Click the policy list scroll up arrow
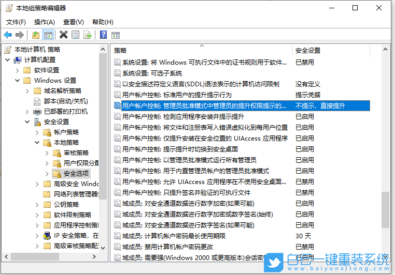The height and width of the screenshot is (275, 395). click(385, 49)
